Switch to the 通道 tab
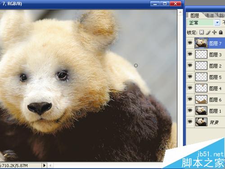 [x=210, y=15]
